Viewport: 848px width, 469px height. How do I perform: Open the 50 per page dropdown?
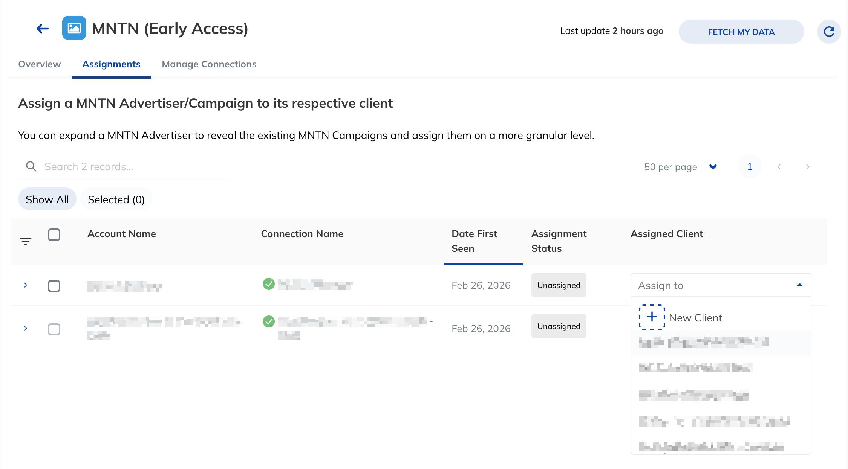pos(680,167)
